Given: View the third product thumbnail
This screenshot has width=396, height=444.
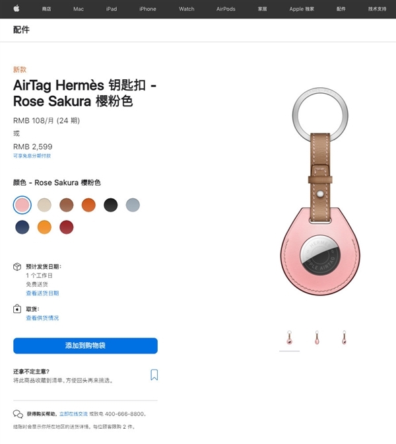Looking at the screenshot, I should 344,337.
